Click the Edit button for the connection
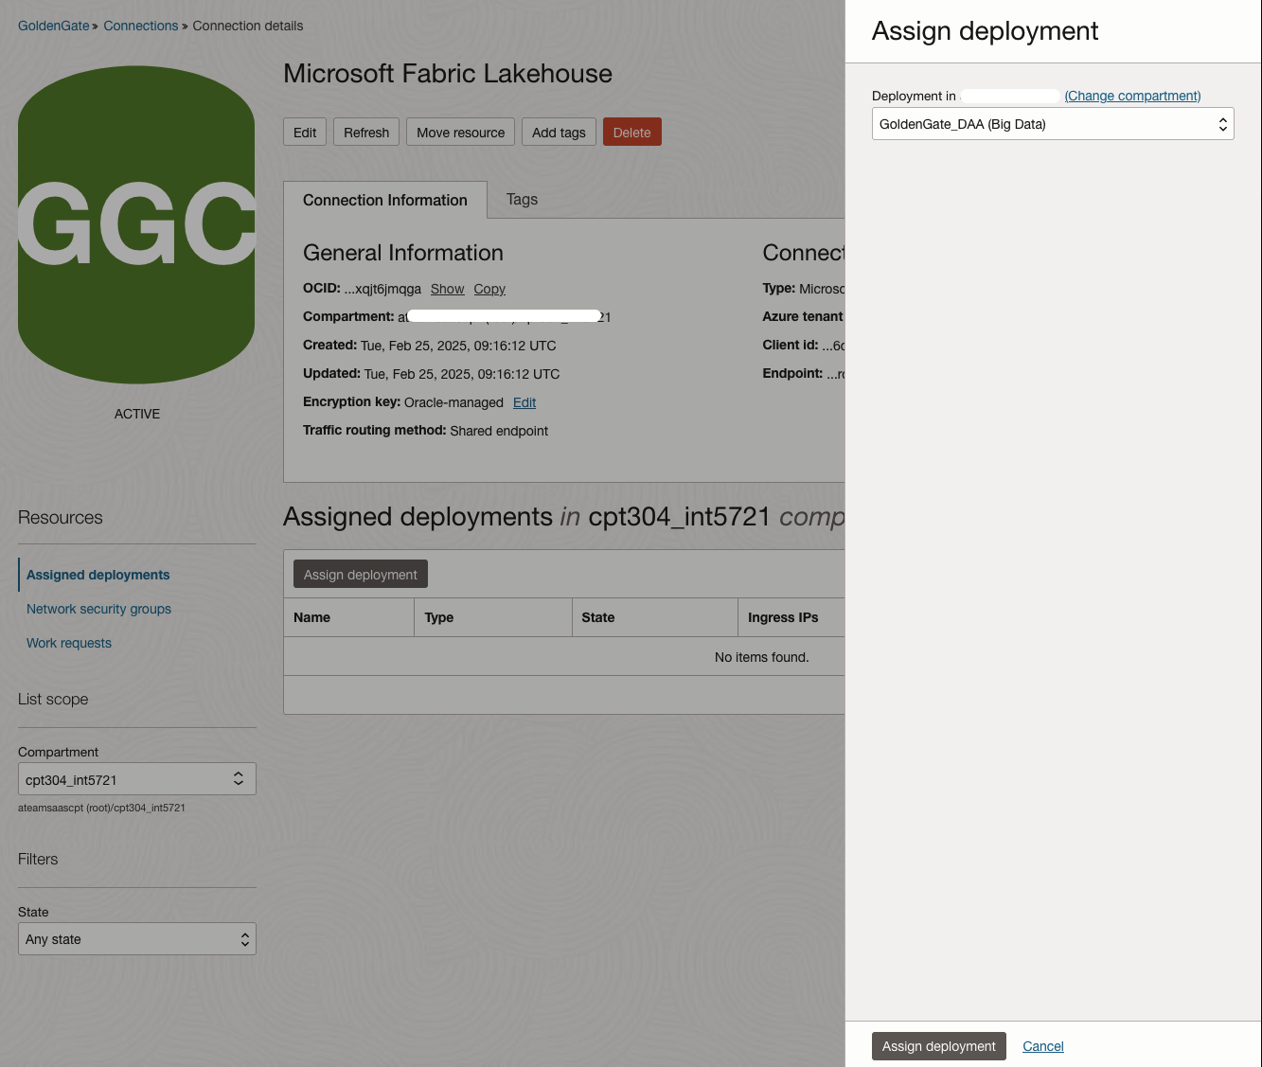This screenshot has width=1262, height=1067. point(304,132)
